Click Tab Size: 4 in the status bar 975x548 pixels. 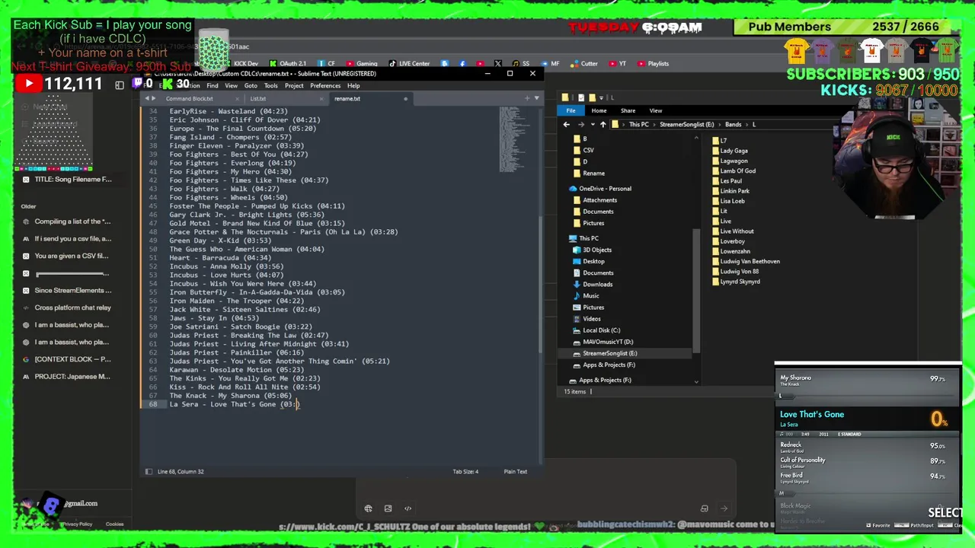click(x=465, y=472)
